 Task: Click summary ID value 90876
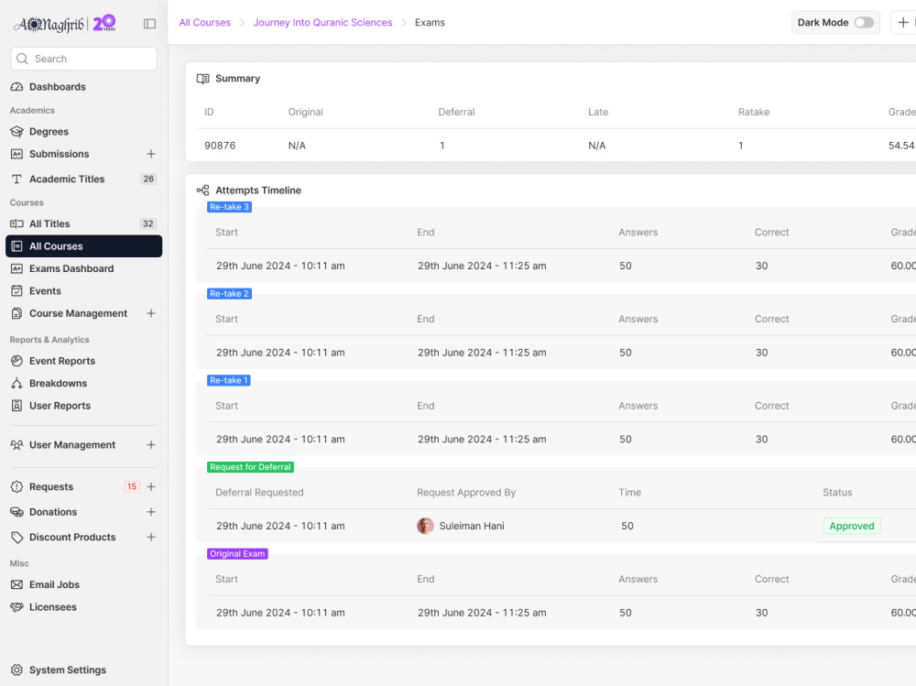point(220,146)
